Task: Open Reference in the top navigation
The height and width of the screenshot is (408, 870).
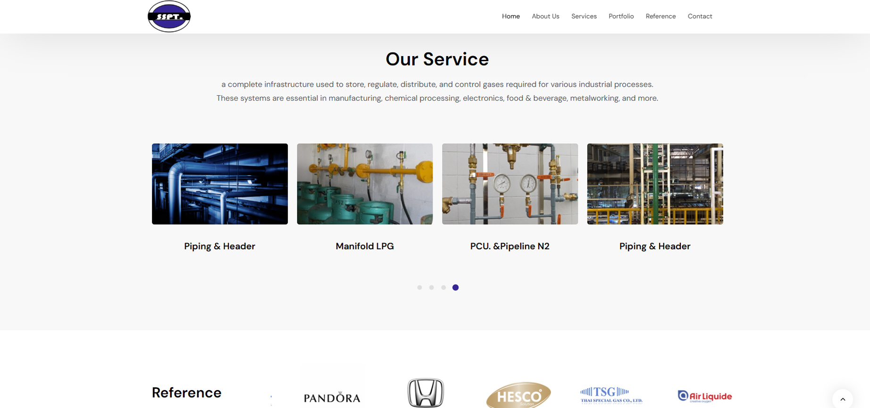Action: click(661, 16)
